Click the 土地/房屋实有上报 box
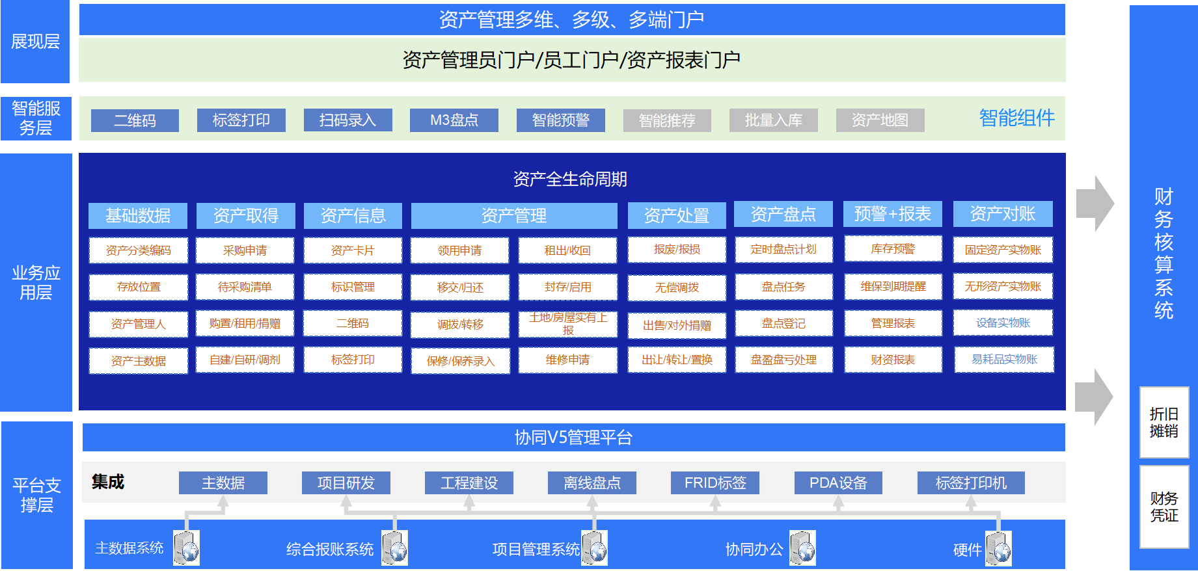 point(567,324)
